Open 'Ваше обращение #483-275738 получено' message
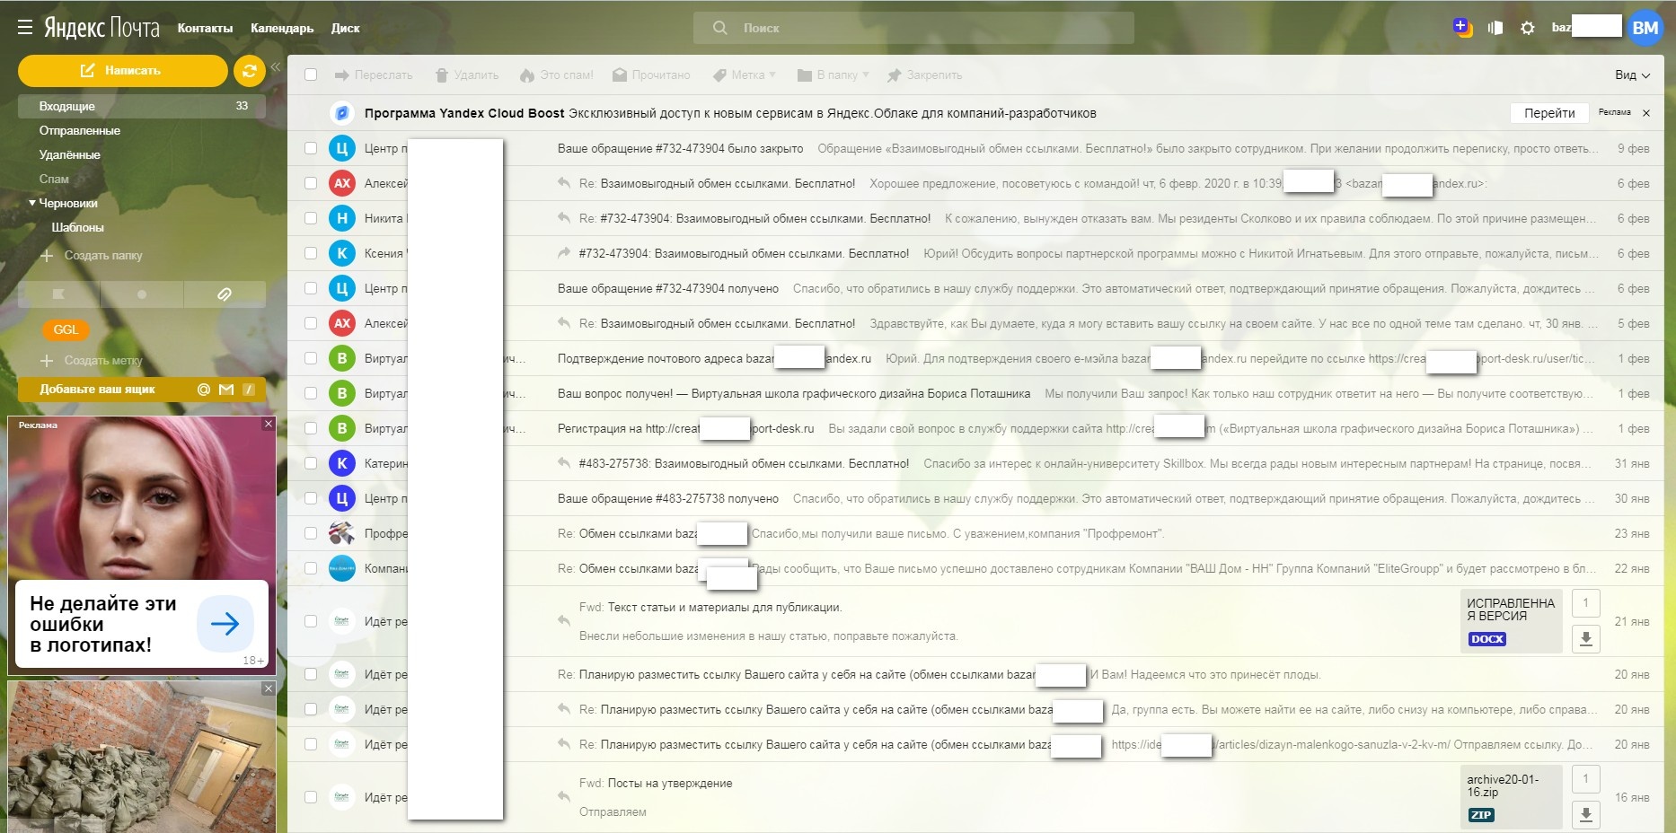Viewport: 1676px width, 833px height. point(975,498)
